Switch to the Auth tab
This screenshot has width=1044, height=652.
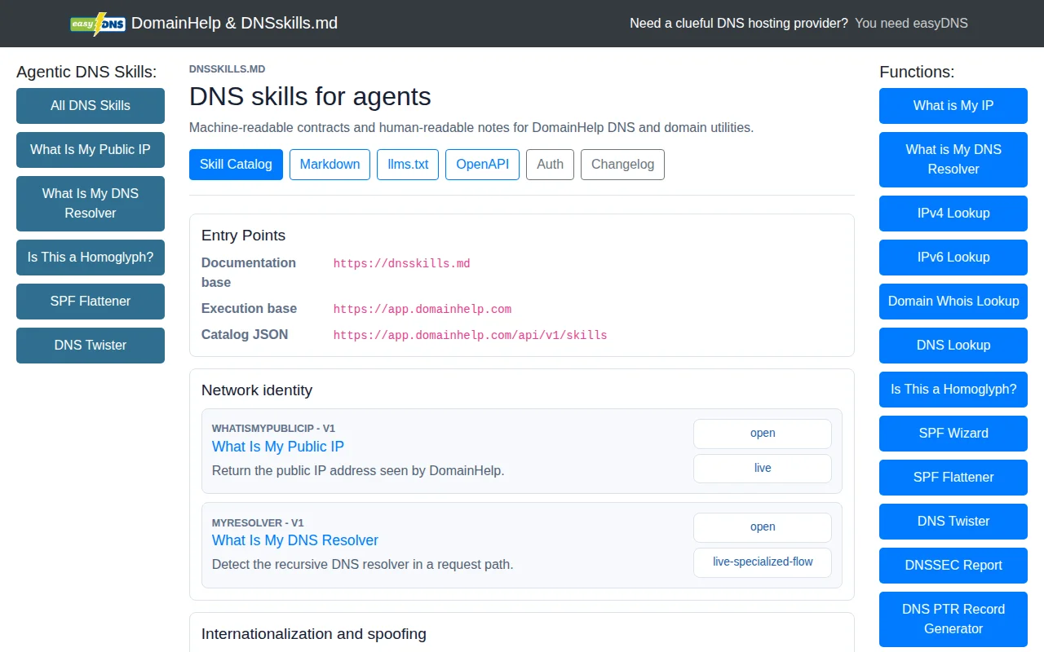tap(550, 165)
